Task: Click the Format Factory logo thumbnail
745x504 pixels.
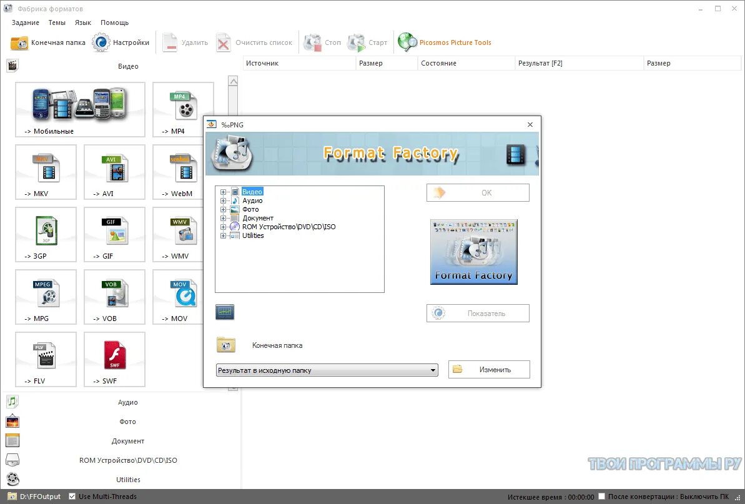Action: tap(474, 252)
